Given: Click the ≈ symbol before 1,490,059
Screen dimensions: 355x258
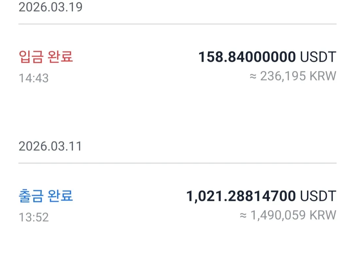Looking at the screenshot, I should click(243, 216).
